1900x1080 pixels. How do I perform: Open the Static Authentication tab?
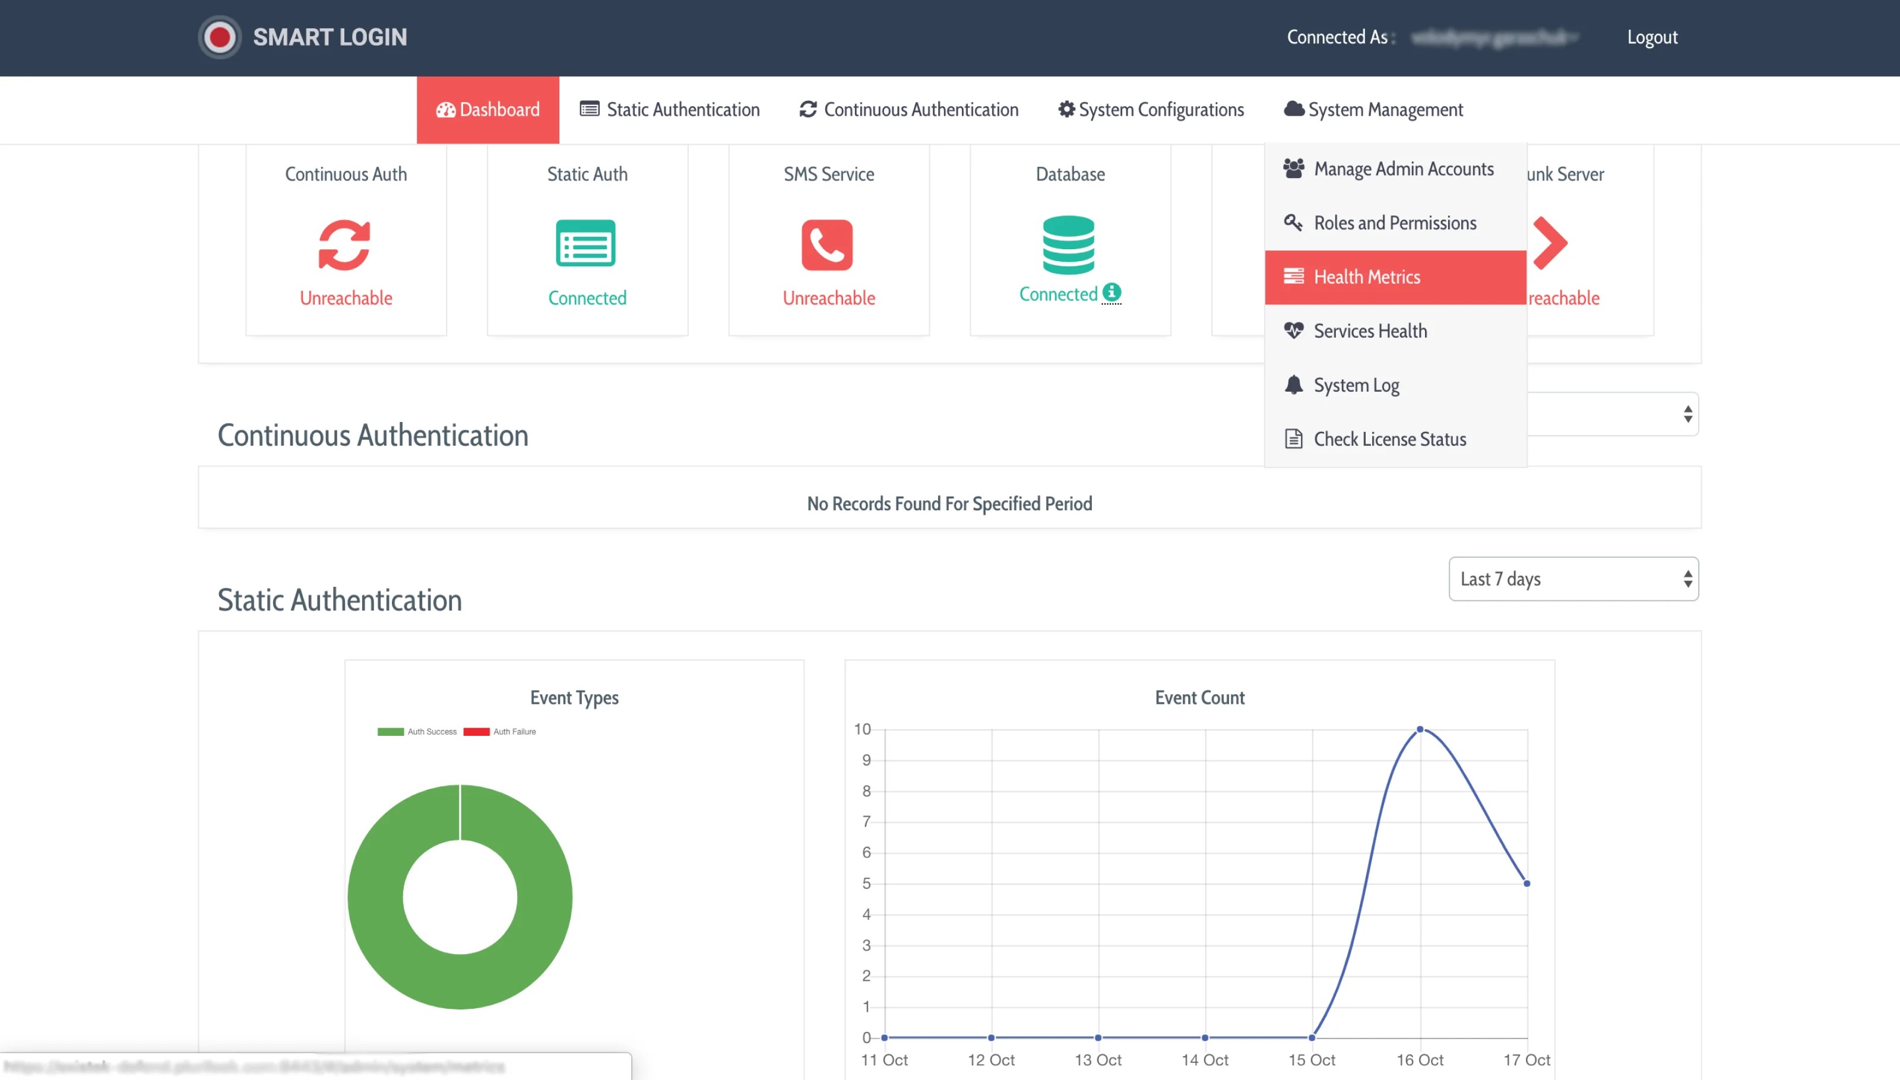[670, 110]
